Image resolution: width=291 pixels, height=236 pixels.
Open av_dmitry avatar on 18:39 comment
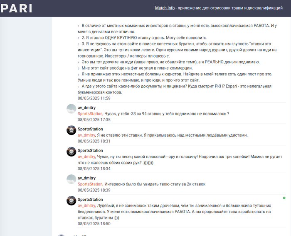tap(72, 179)
